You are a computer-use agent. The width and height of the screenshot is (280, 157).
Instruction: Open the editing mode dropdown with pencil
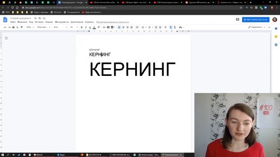click(257, 27)
